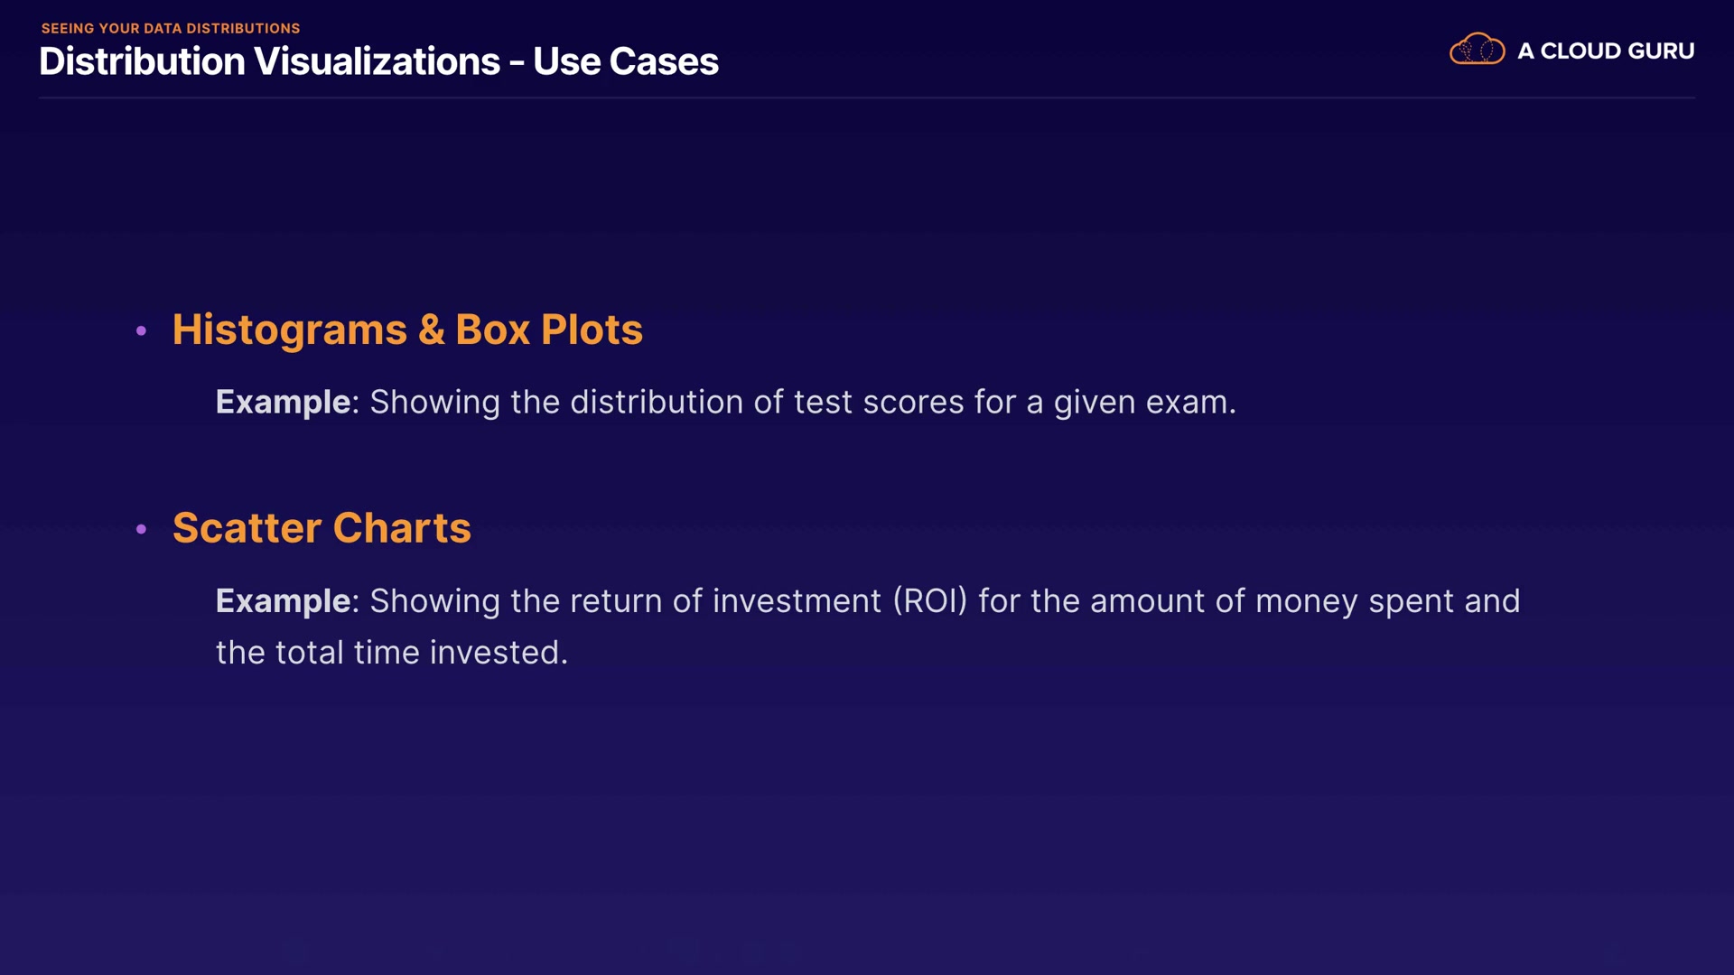Click the word 'Histograms' in the orange heading
The height and width of the screenshot is (975, 1734).
point(290,330)
